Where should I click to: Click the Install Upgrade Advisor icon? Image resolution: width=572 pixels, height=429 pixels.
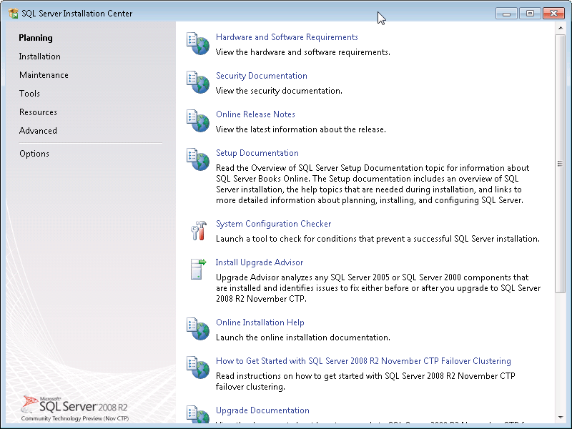click(197, 269)
